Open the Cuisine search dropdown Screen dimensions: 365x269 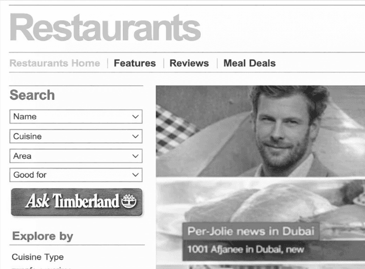[76, 136]
